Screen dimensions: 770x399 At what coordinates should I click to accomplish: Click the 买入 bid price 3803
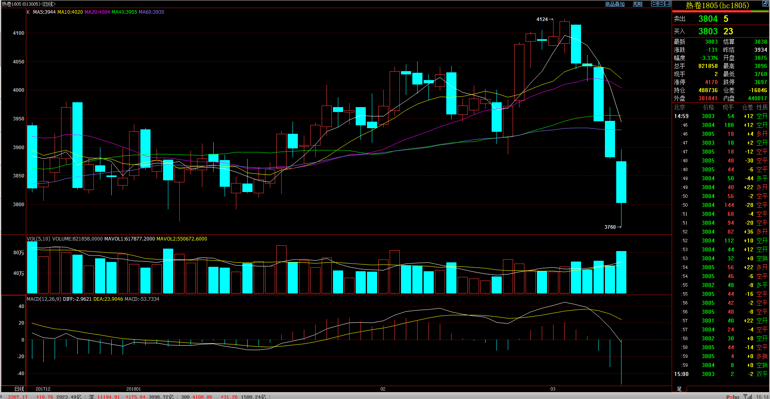pos(708,32)
